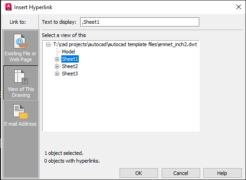Click the 'Select a view of this' label
Screen dimensions: 246x180
tap(64, 35)
